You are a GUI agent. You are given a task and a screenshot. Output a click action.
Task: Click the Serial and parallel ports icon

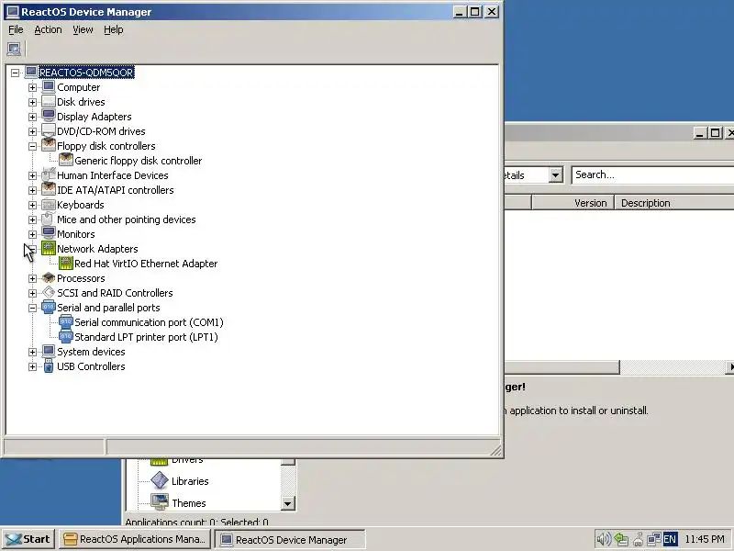coord(49,308)
